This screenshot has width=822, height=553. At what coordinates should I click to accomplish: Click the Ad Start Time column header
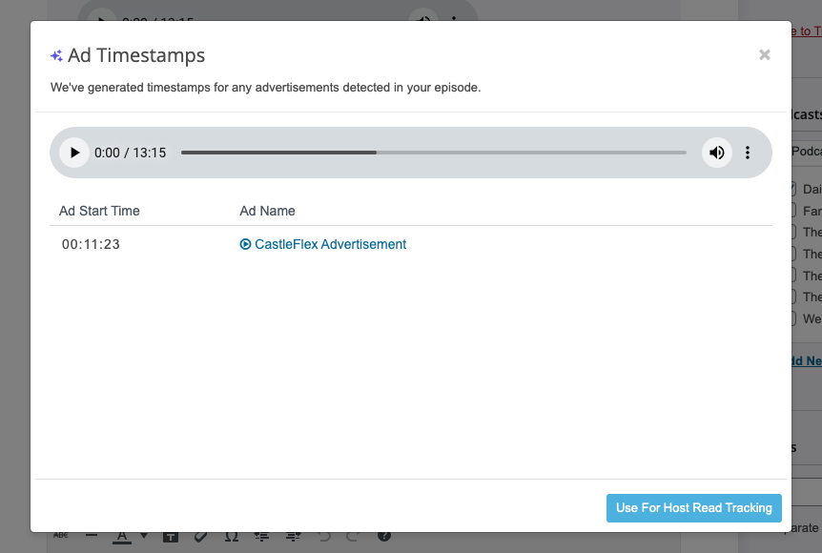tap(99, 211)
